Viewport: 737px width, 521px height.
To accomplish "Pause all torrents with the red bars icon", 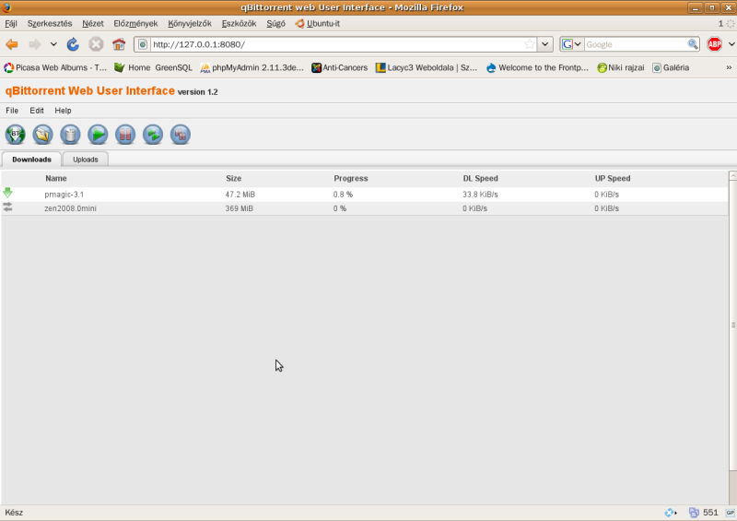I will 181,135.
